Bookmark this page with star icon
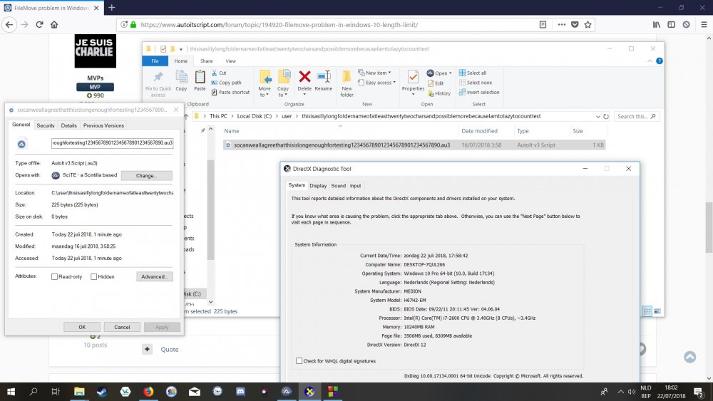This screenshot has width=713, height=401. tap(588, 24)
